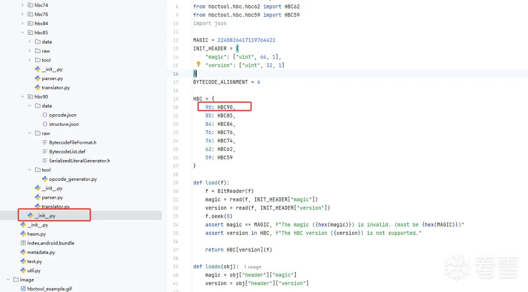Click the Python icon of test.py
This screenshot has width=528, height=292.
(23, 262)
